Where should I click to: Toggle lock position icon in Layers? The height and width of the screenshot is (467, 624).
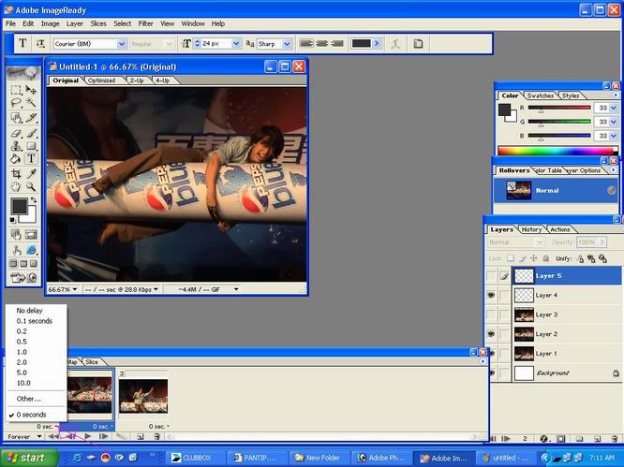[534, 258]
